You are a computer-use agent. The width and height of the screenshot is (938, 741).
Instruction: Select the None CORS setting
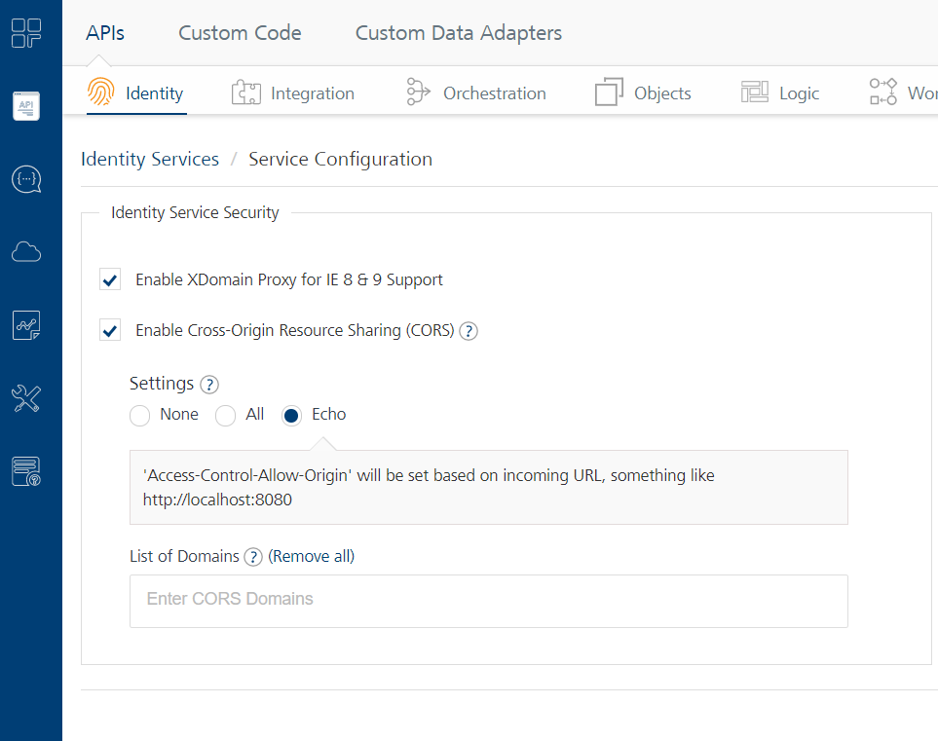(x=140, y=416)
